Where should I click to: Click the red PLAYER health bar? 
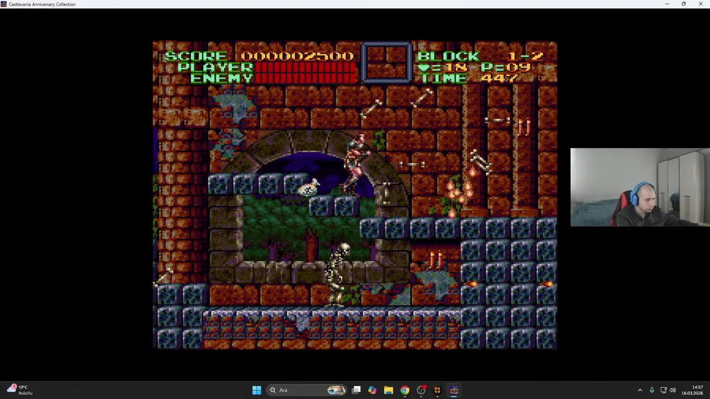point(306,67)
